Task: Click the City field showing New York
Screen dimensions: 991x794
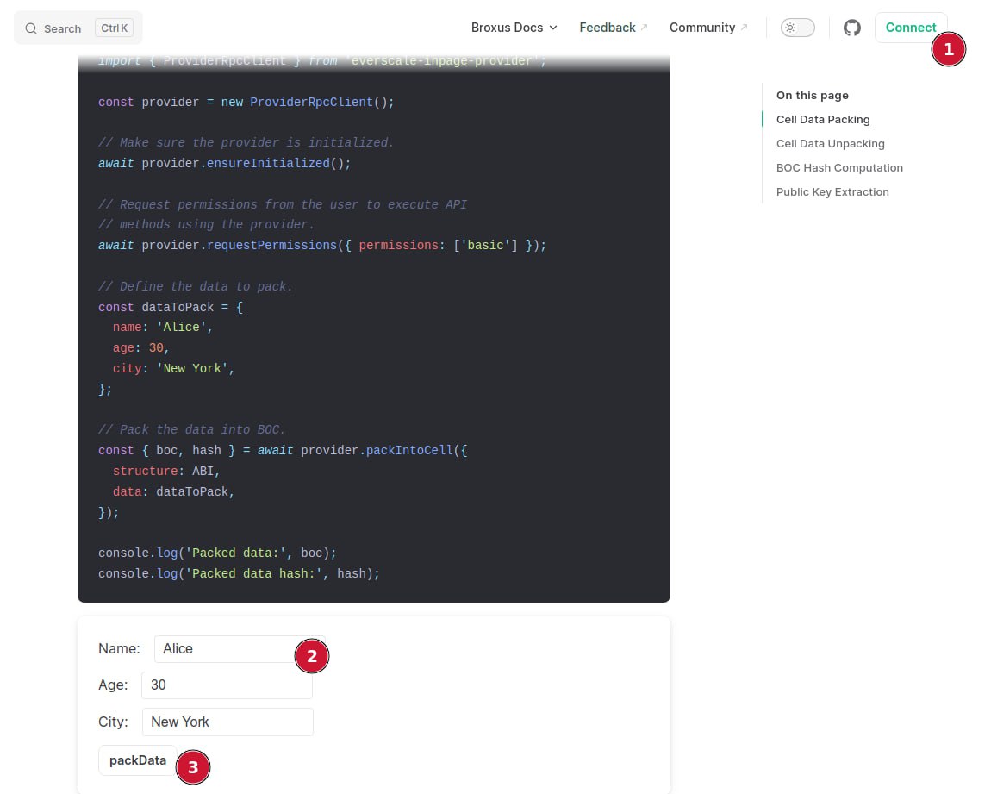Action: 227,722
